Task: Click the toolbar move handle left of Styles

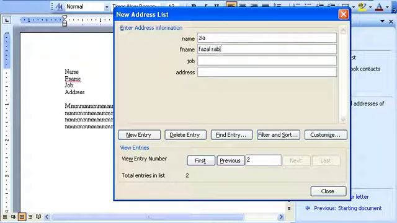Action: click(x=52, y=7)
